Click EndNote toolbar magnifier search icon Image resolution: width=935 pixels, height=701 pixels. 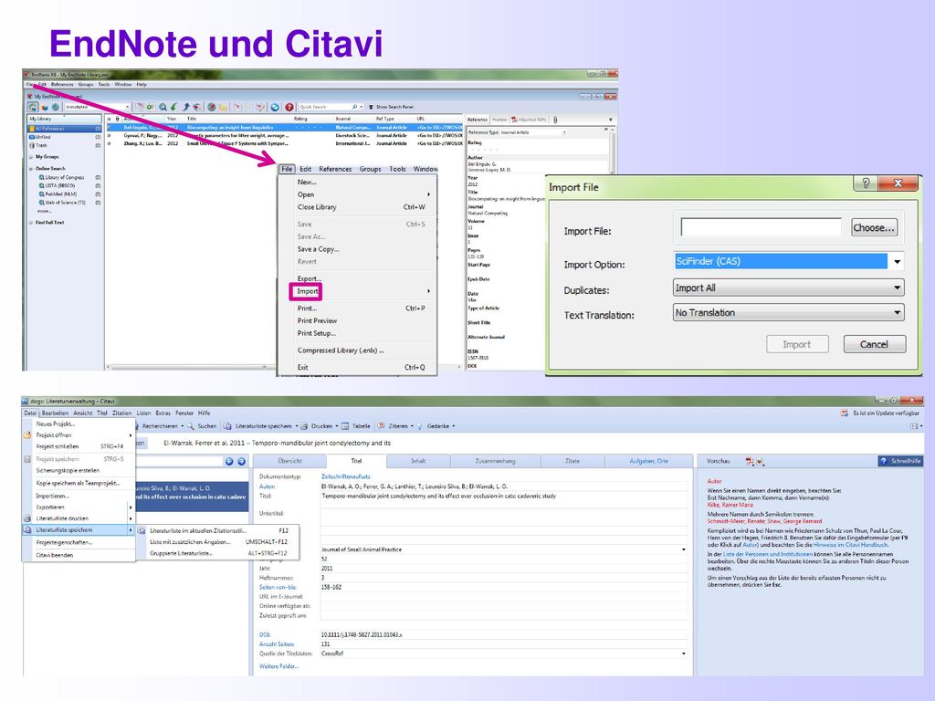[x=163, y=107]
